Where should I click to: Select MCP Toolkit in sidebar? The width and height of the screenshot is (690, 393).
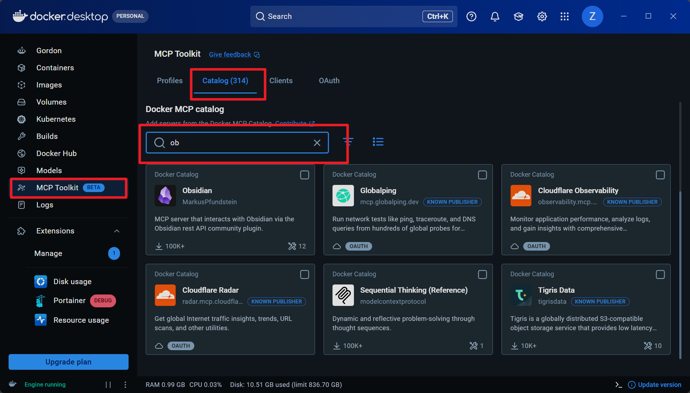tap(69, 188)
